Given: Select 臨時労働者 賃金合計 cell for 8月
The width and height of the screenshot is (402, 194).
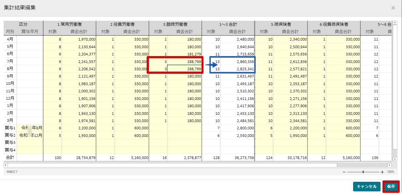Looking at the screenshot, I should (184, 69).
